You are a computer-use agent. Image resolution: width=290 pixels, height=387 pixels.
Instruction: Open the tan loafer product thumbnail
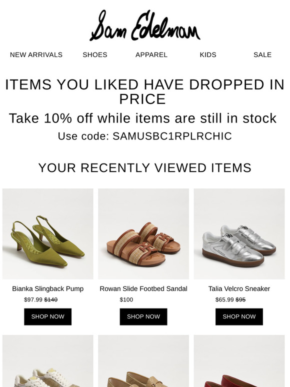143,361
